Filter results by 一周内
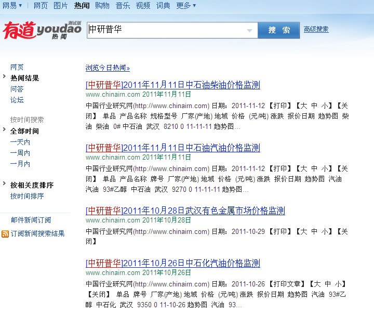The width and height of the screenshot is (374, 314). coord(20,153)
